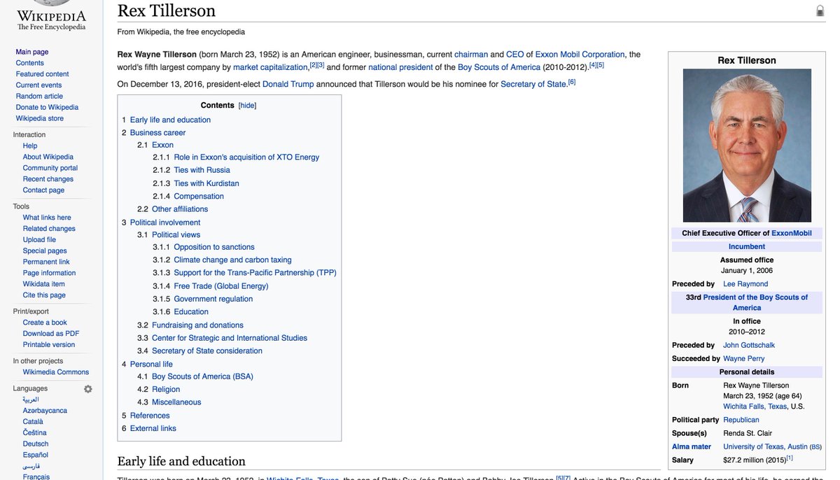Open the market capitalization link
Image resolution: width=840 pixels, height=480 pixels.
271,68
